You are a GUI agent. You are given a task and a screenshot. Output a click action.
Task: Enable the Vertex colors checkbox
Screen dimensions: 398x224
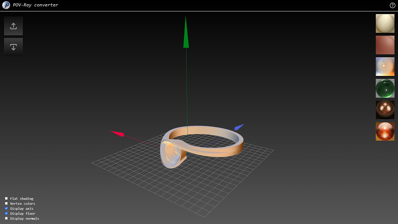tap(6, 204)
